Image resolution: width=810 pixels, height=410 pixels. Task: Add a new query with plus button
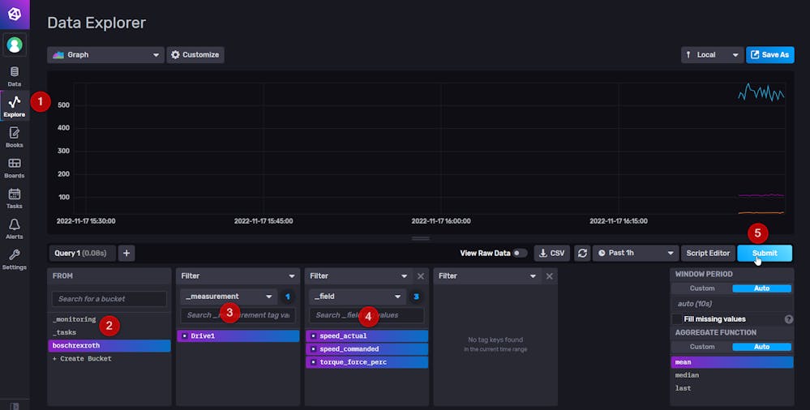pos(126,253)
